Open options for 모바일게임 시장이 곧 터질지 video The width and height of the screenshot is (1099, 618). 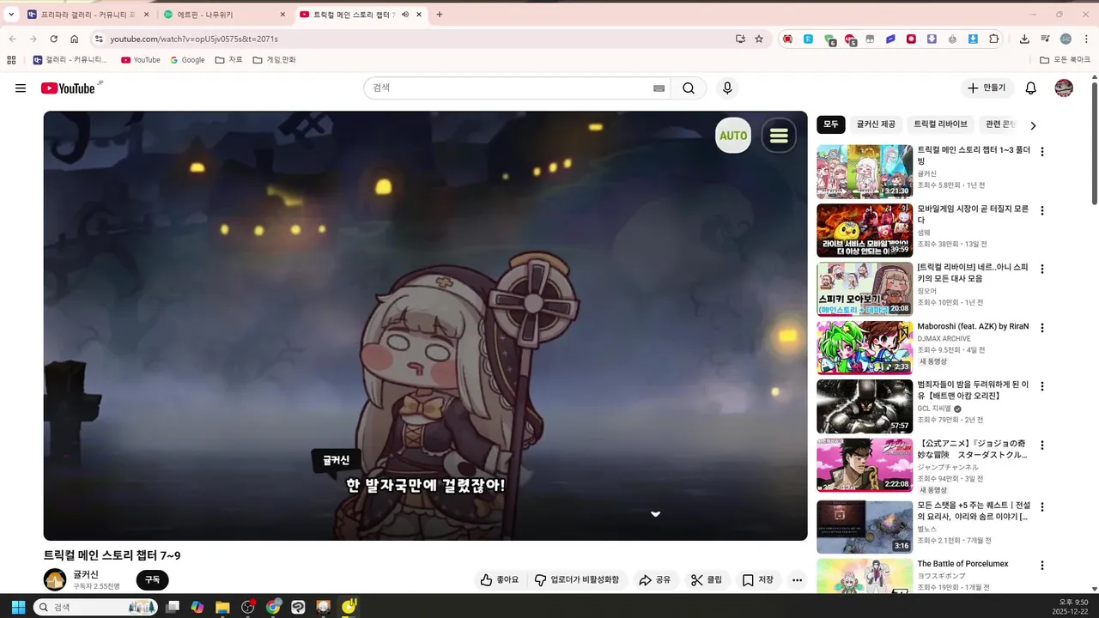(x=1042, y=210)
